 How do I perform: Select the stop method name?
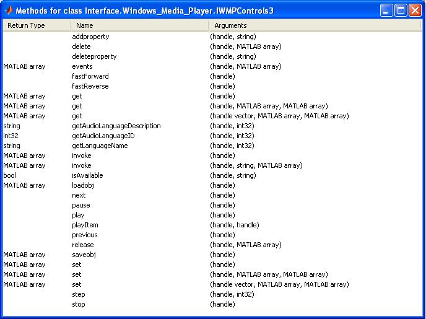click(79, 304)
